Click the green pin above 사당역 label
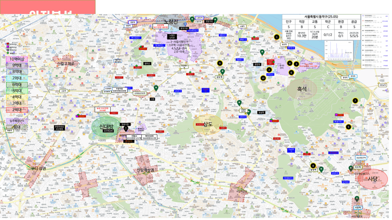 [357, 199]
